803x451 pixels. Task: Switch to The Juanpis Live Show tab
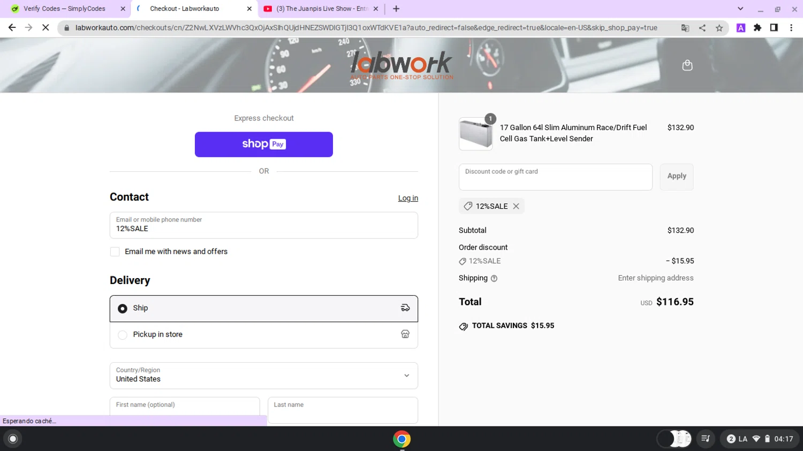pos(321,9)
